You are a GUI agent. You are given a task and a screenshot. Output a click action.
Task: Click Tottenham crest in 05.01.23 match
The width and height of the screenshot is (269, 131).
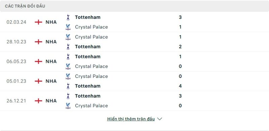(x=68, y=86)
